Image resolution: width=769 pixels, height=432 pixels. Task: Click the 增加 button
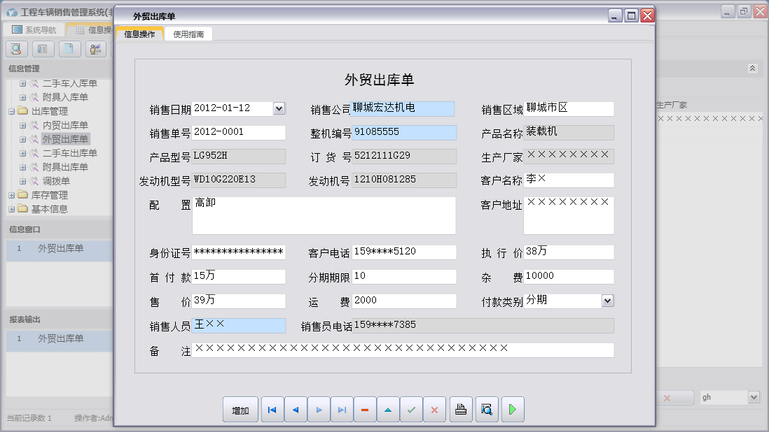click(x=240, y=410)
